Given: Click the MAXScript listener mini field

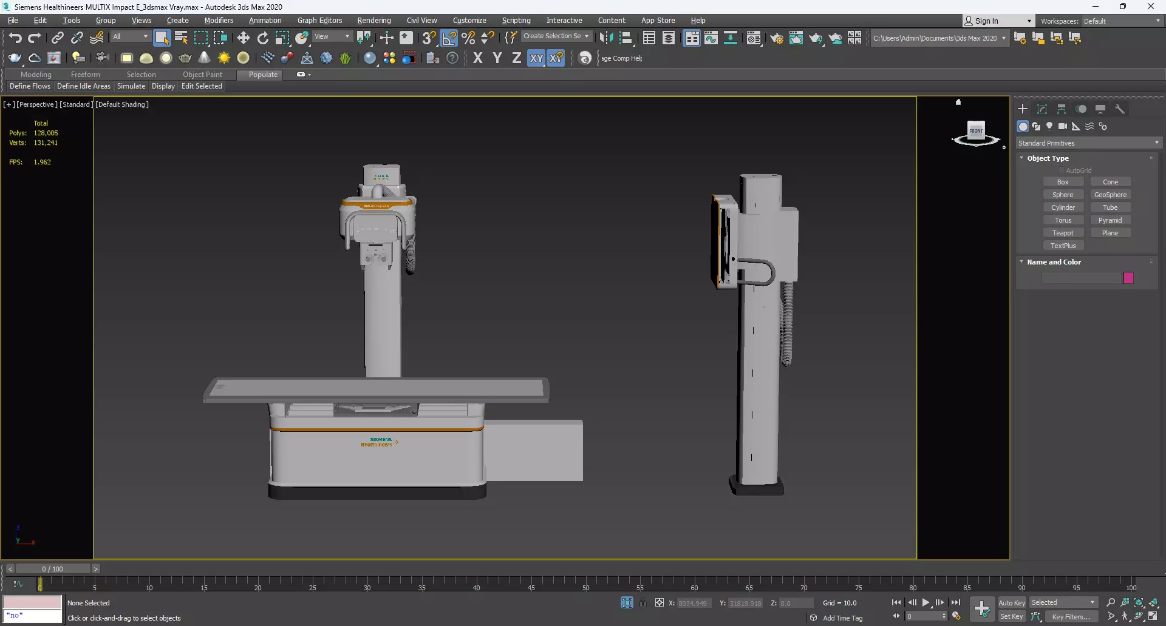Looking at the screenshot, I should 32,616.
